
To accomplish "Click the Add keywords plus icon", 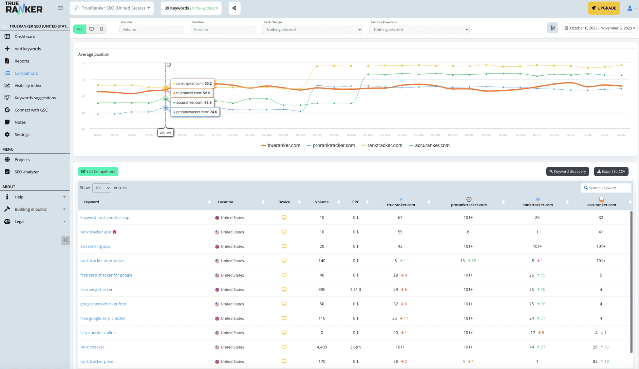I will (x=7, y=49).
